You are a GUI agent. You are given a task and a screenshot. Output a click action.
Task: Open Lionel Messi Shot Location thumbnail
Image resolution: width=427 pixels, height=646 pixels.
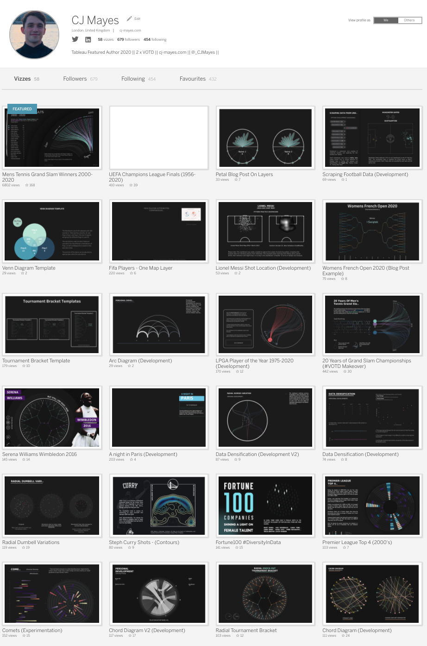tap(265, 231)
